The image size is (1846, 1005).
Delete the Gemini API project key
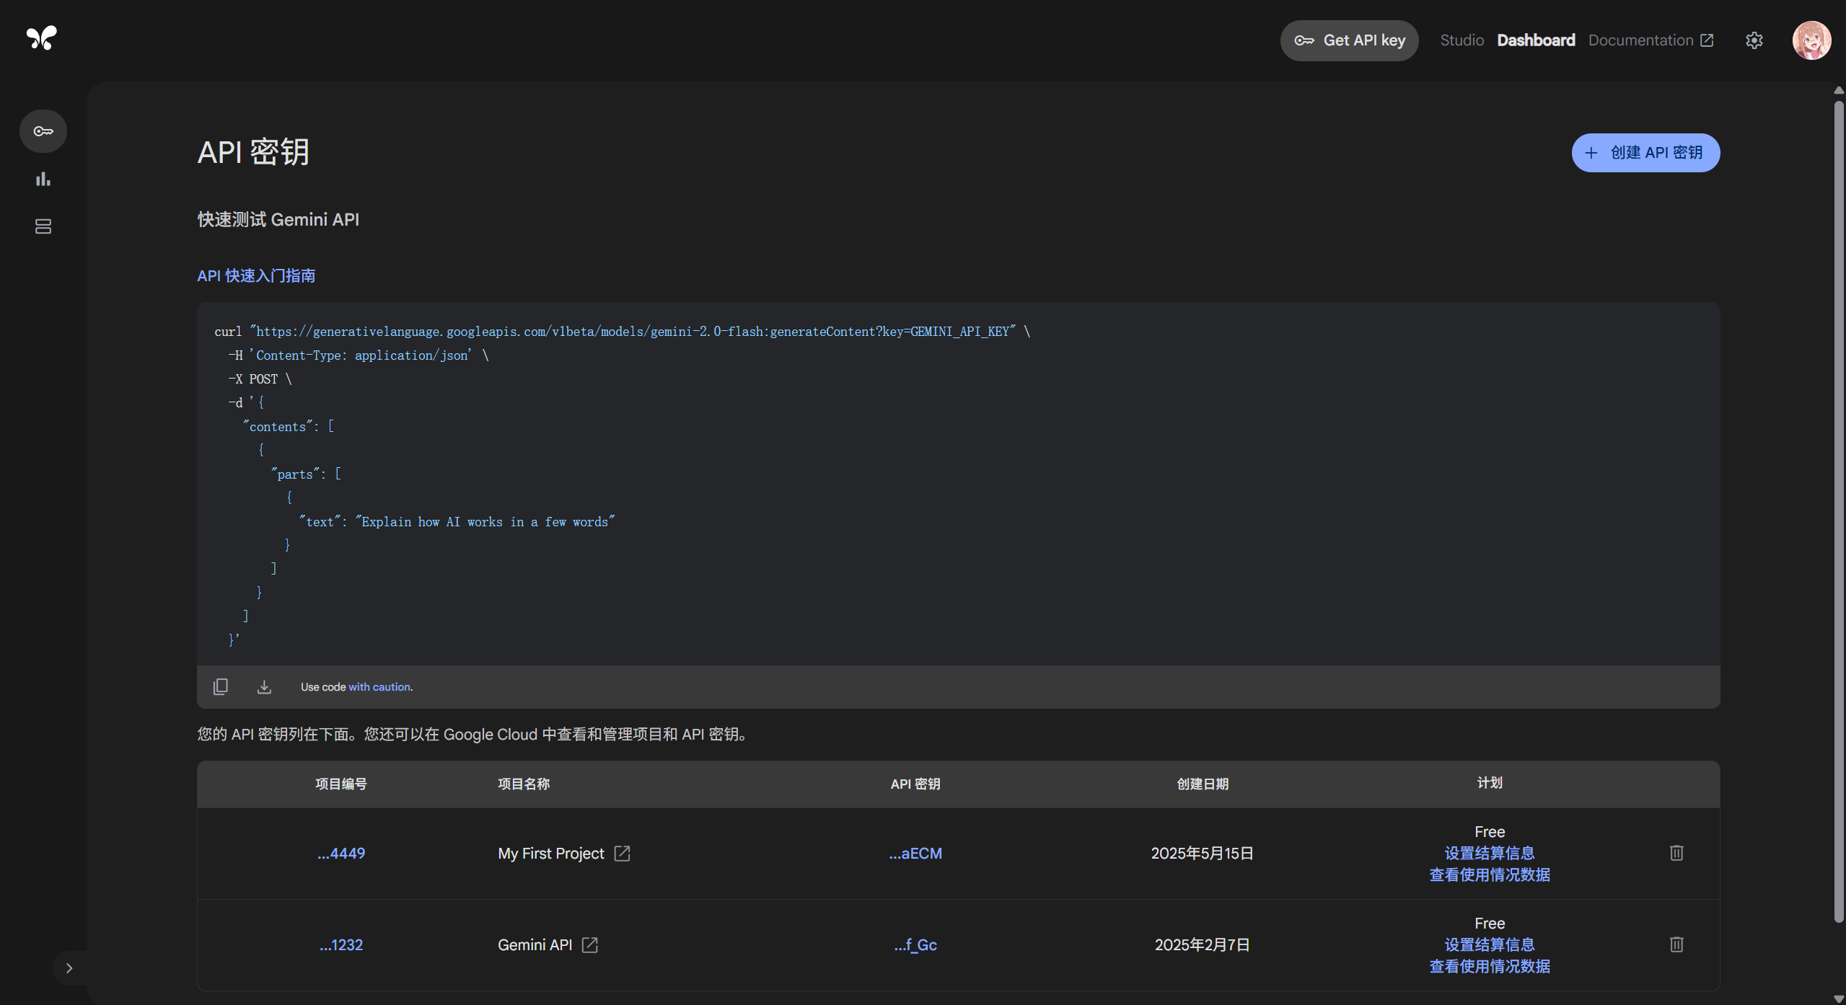point(1676,944)
